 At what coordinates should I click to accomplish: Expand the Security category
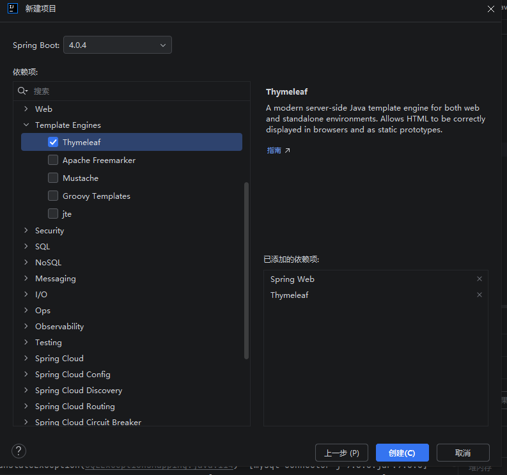[x=26, y=230]
